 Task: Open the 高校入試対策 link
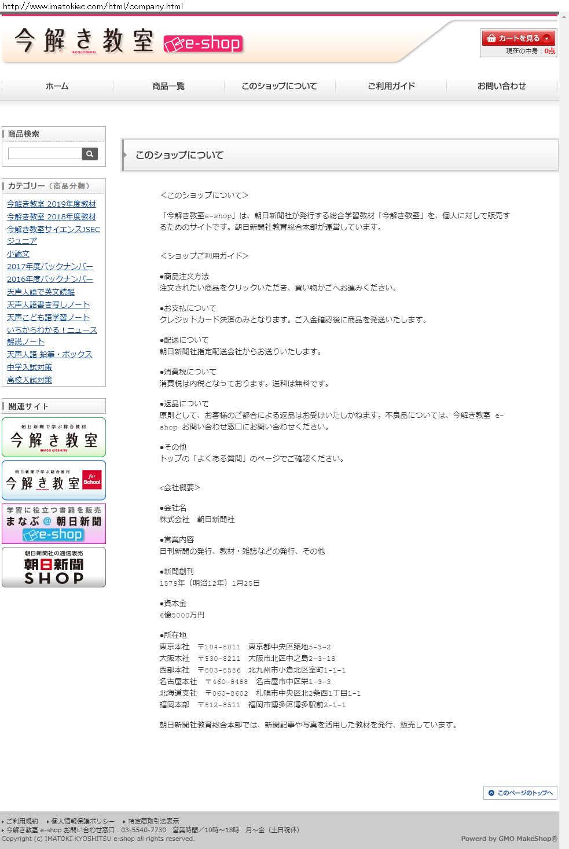click(x=30, y=380)
